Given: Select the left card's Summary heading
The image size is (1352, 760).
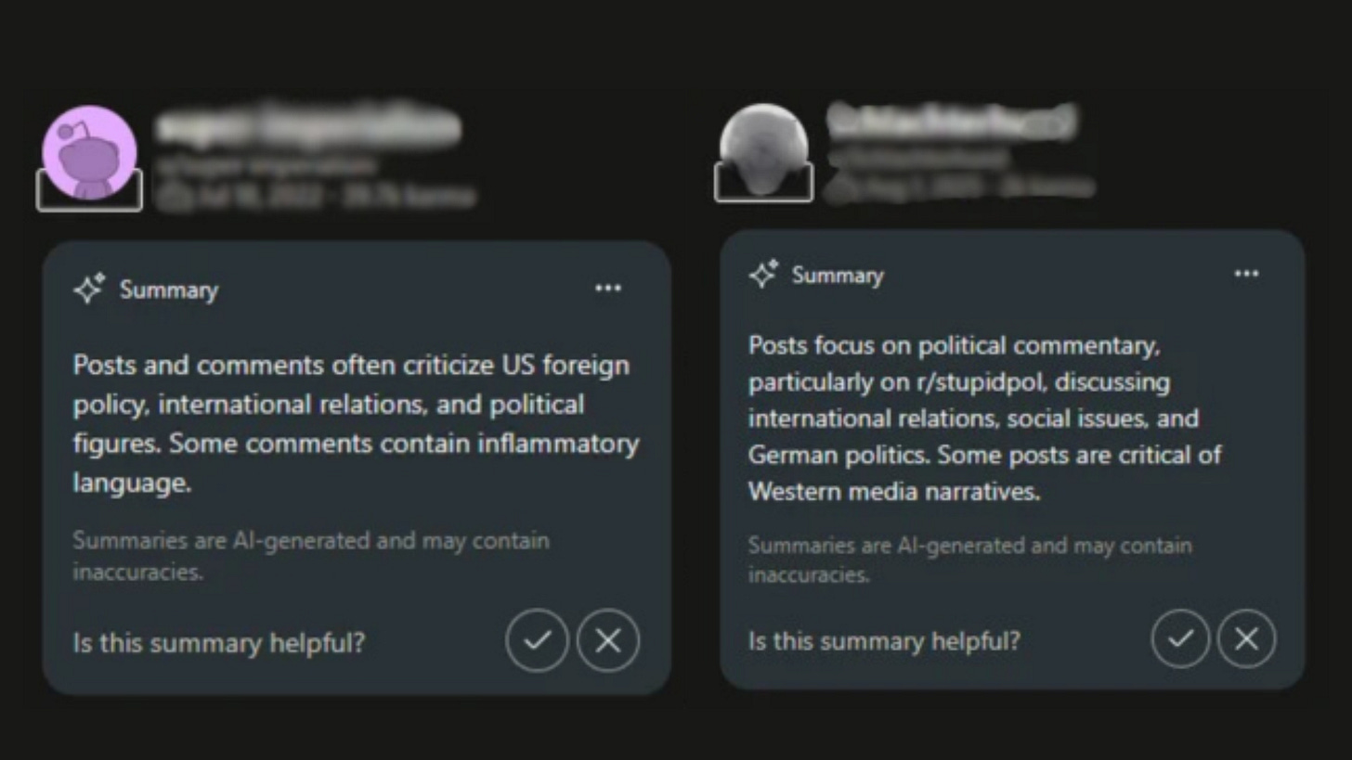Looking at the screenshot, I should [169, 290].
